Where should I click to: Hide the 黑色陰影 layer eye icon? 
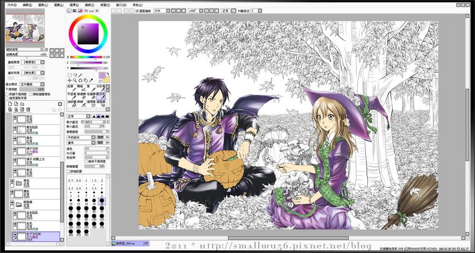pos(15,128)
